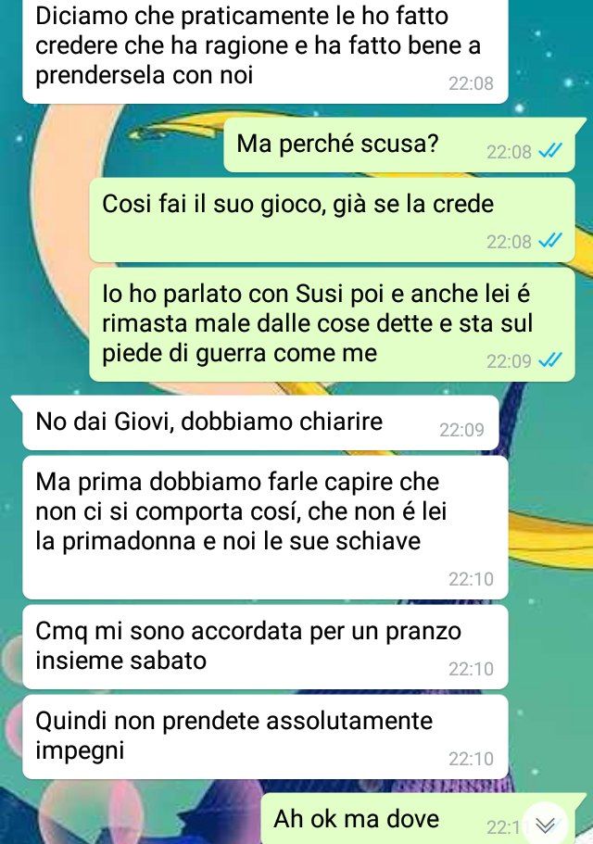The width and height of the screenshot is (593, 844).
Task: Tap the 22:09 timestamp on the 'Giovi' message
Action: pos(461,430)
